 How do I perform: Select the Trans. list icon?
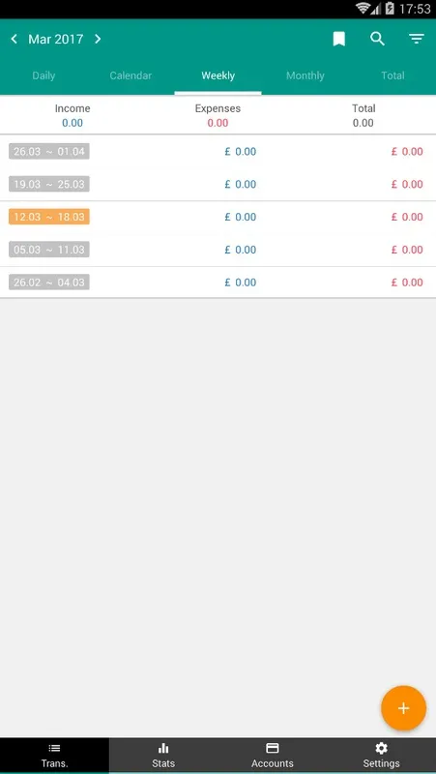[54, 748]
